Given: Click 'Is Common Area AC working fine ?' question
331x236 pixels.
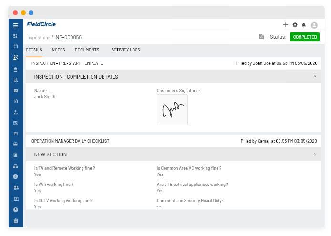Looking at the screenshot, I should pyautogui.click(x=189, y=168).
